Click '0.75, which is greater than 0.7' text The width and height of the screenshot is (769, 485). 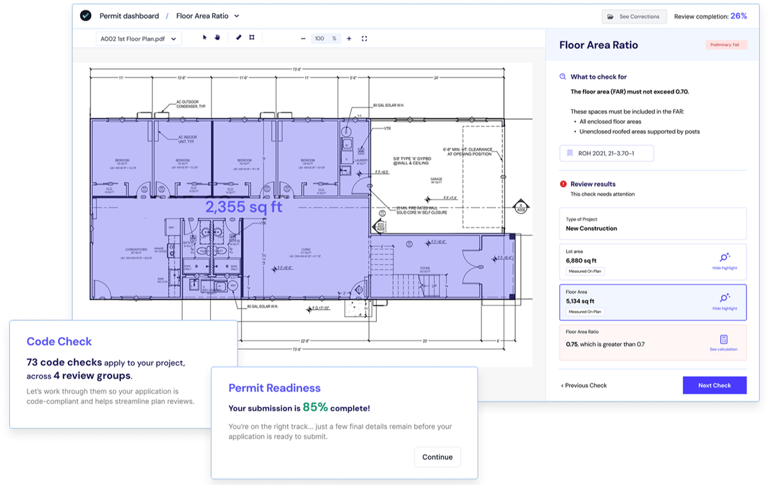[x=605, y=344]
